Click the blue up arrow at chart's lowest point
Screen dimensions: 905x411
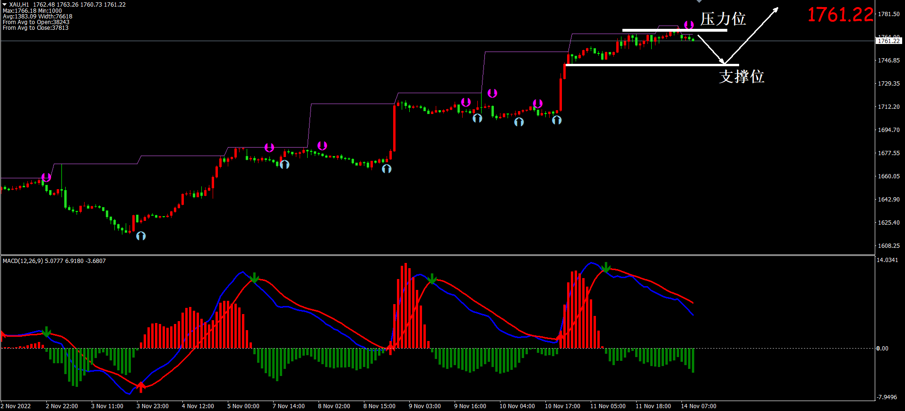(141, 236)
